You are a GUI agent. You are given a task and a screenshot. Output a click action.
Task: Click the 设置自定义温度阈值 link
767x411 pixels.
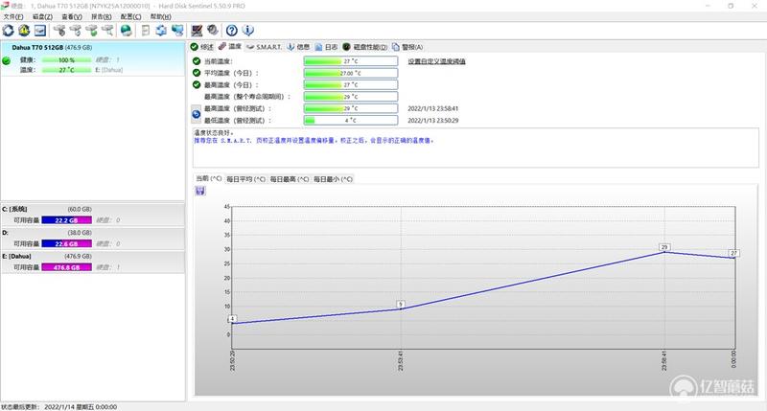pyautogui.click(x=436, y=61)
